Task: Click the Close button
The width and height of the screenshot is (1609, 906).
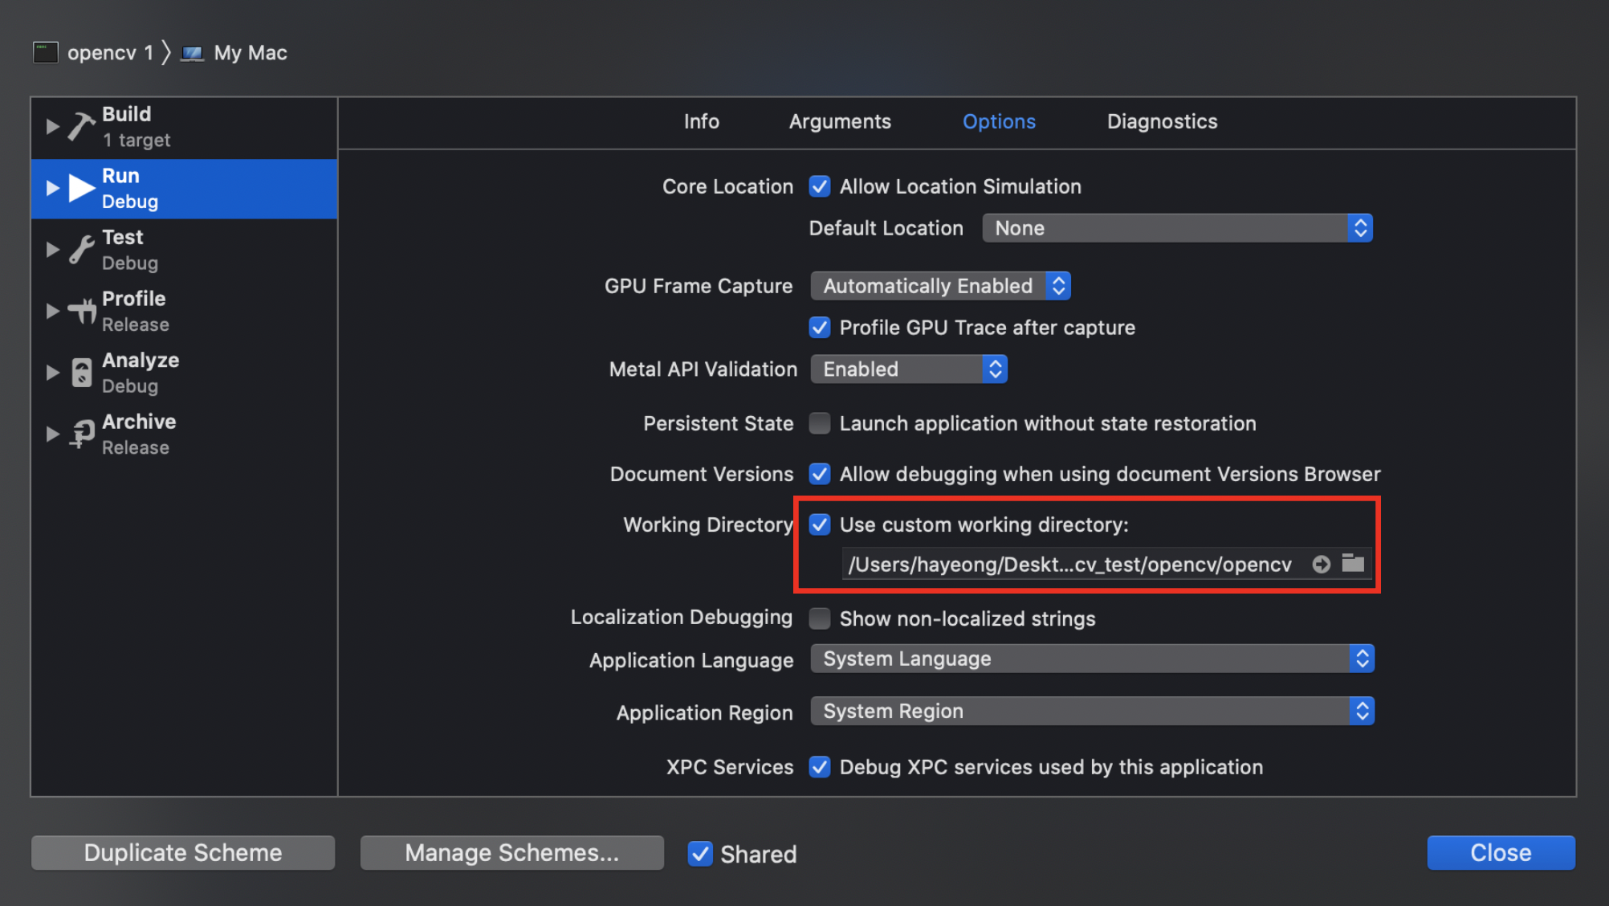Action: (x=1501, y=852)
